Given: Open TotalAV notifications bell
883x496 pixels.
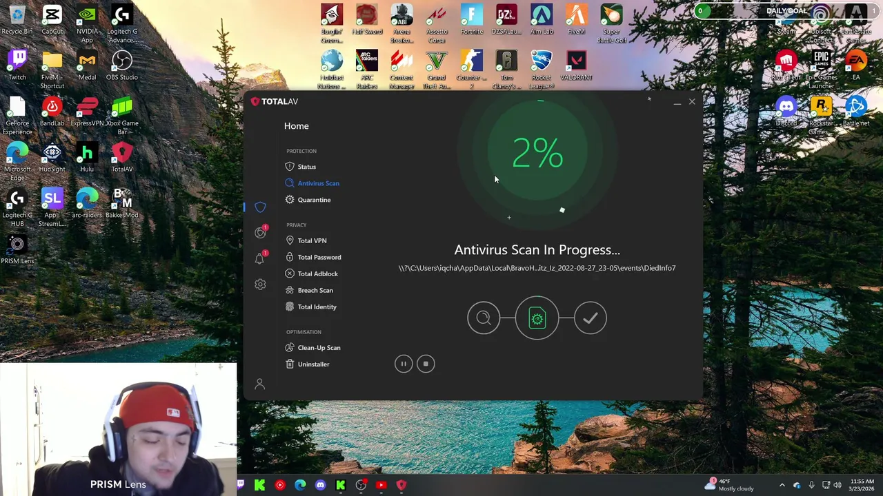Looking at the screenshot, I should pyautogui.click(x=260, y=258).
